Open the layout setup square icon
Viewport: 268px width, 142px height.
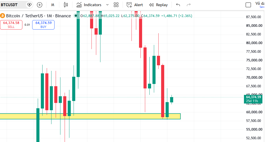[x=248, y=5]
